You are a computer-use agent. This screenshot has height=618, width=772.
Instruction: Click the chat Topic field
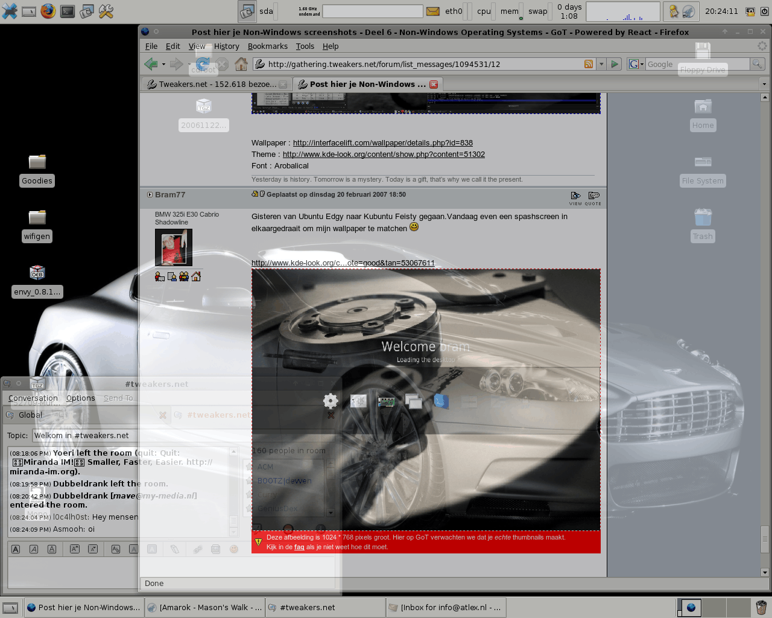[x=184, y=435]
